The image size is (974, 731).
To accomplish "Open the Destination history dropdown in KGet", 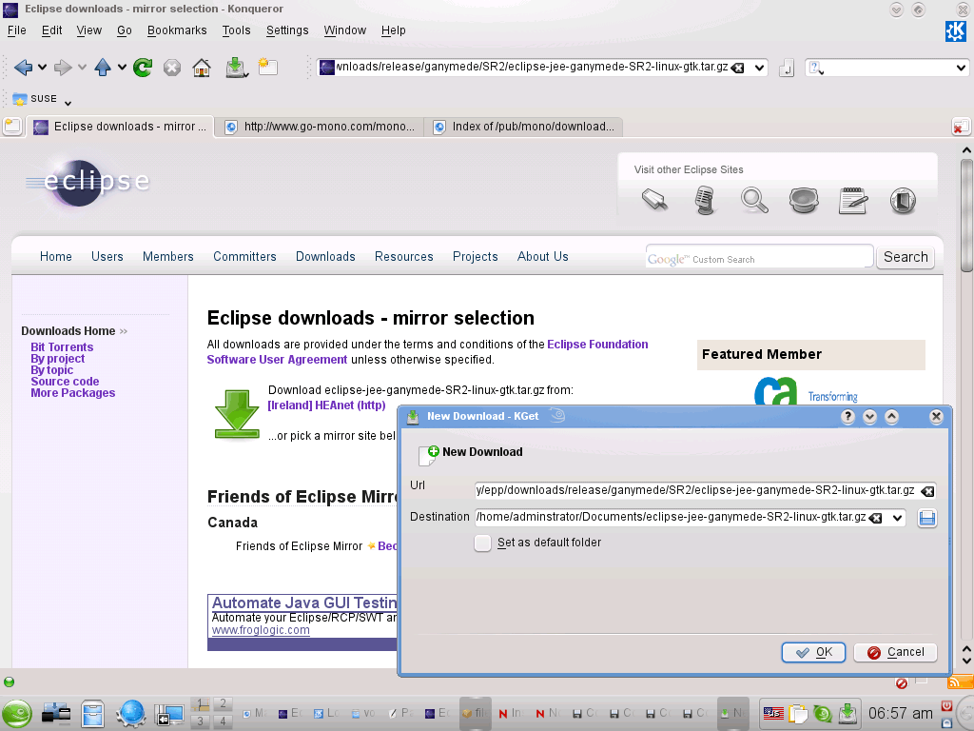I will pos(897,518).
